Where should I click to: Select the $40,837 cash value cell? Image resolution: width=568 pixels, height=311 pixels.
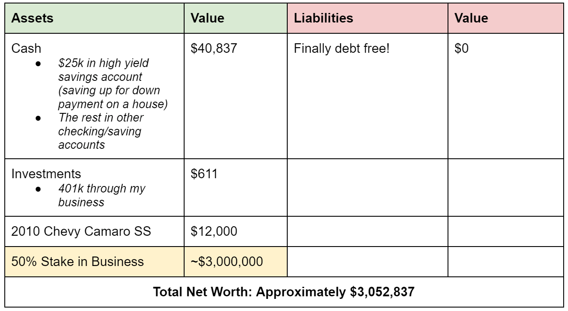(x=236, y=95)
